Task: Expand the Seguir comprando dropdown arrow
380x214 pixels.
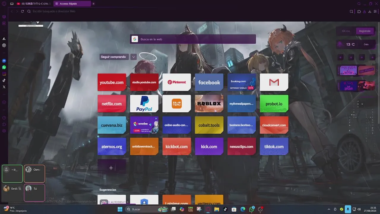Action: [x=134, y=57]
